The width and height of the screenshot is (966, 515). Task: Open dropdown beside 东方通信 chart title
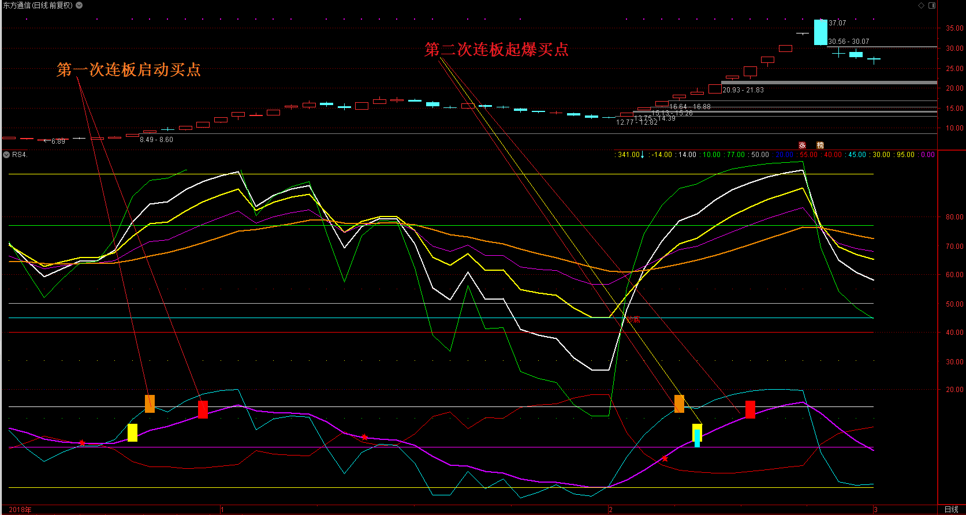(79, 5)
